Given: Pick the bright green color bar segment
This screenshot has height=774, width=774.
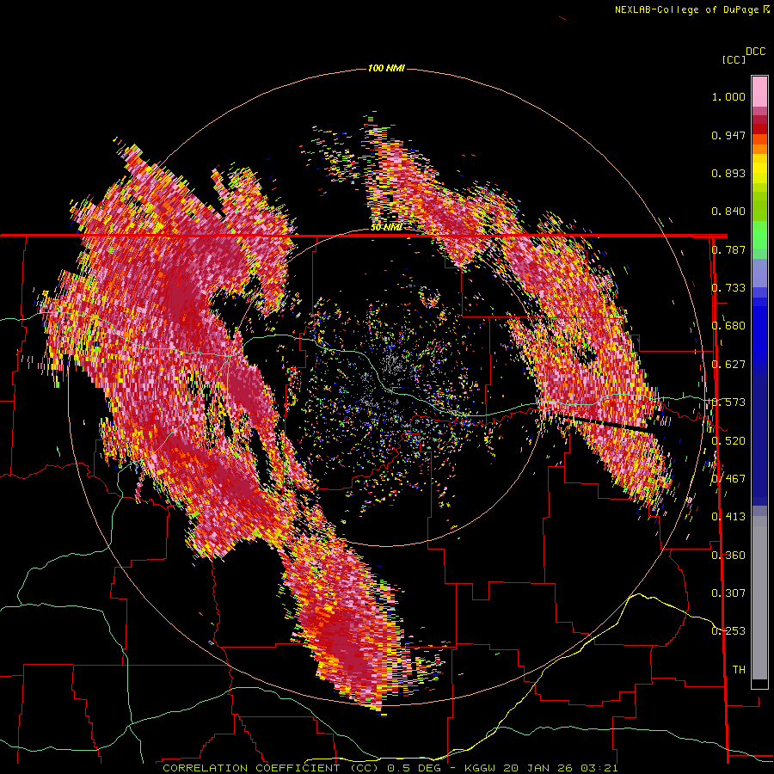Looking at the screenshot, I should (759, 235).
